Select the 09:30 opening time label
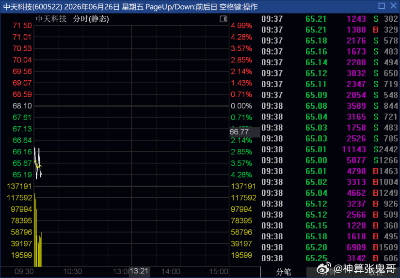The image size is (400, 278). tap(24, 272)
